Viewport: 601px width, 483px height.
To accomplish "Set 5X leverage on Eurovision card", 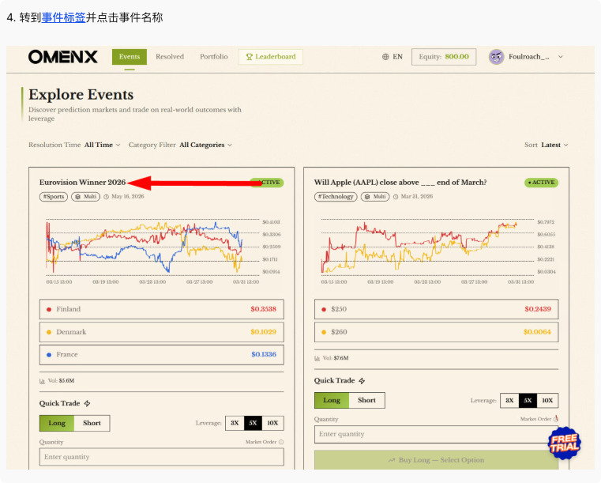I will point(253,423).
